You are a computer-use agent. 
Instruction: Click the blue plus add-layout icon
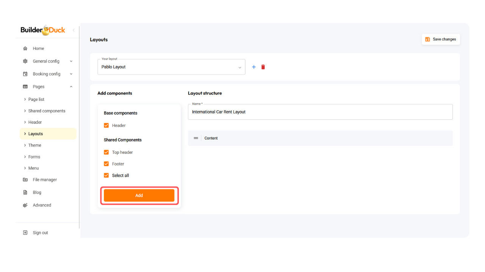pos(254,67)
